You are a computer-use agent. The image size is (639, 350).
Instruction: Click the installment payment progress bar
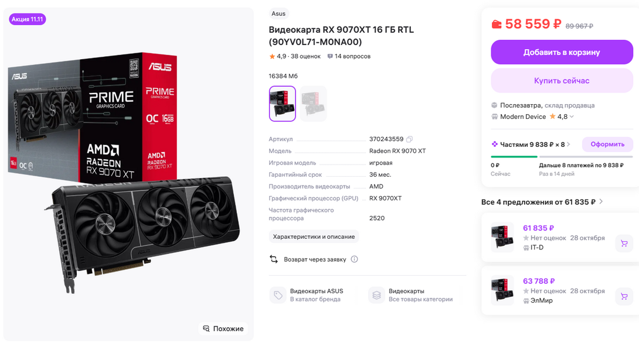point(562,157)
